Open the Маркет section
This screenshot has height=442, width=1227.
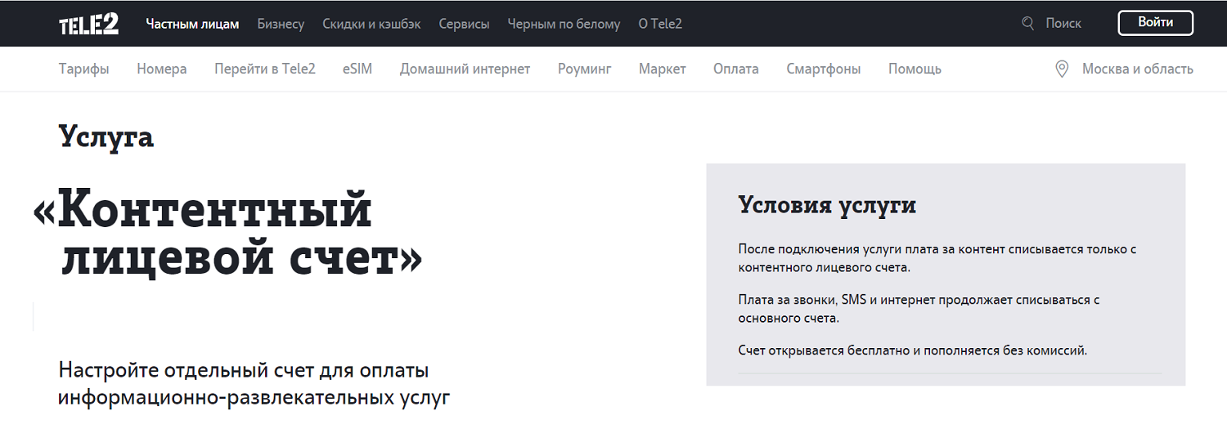point(662,69)
